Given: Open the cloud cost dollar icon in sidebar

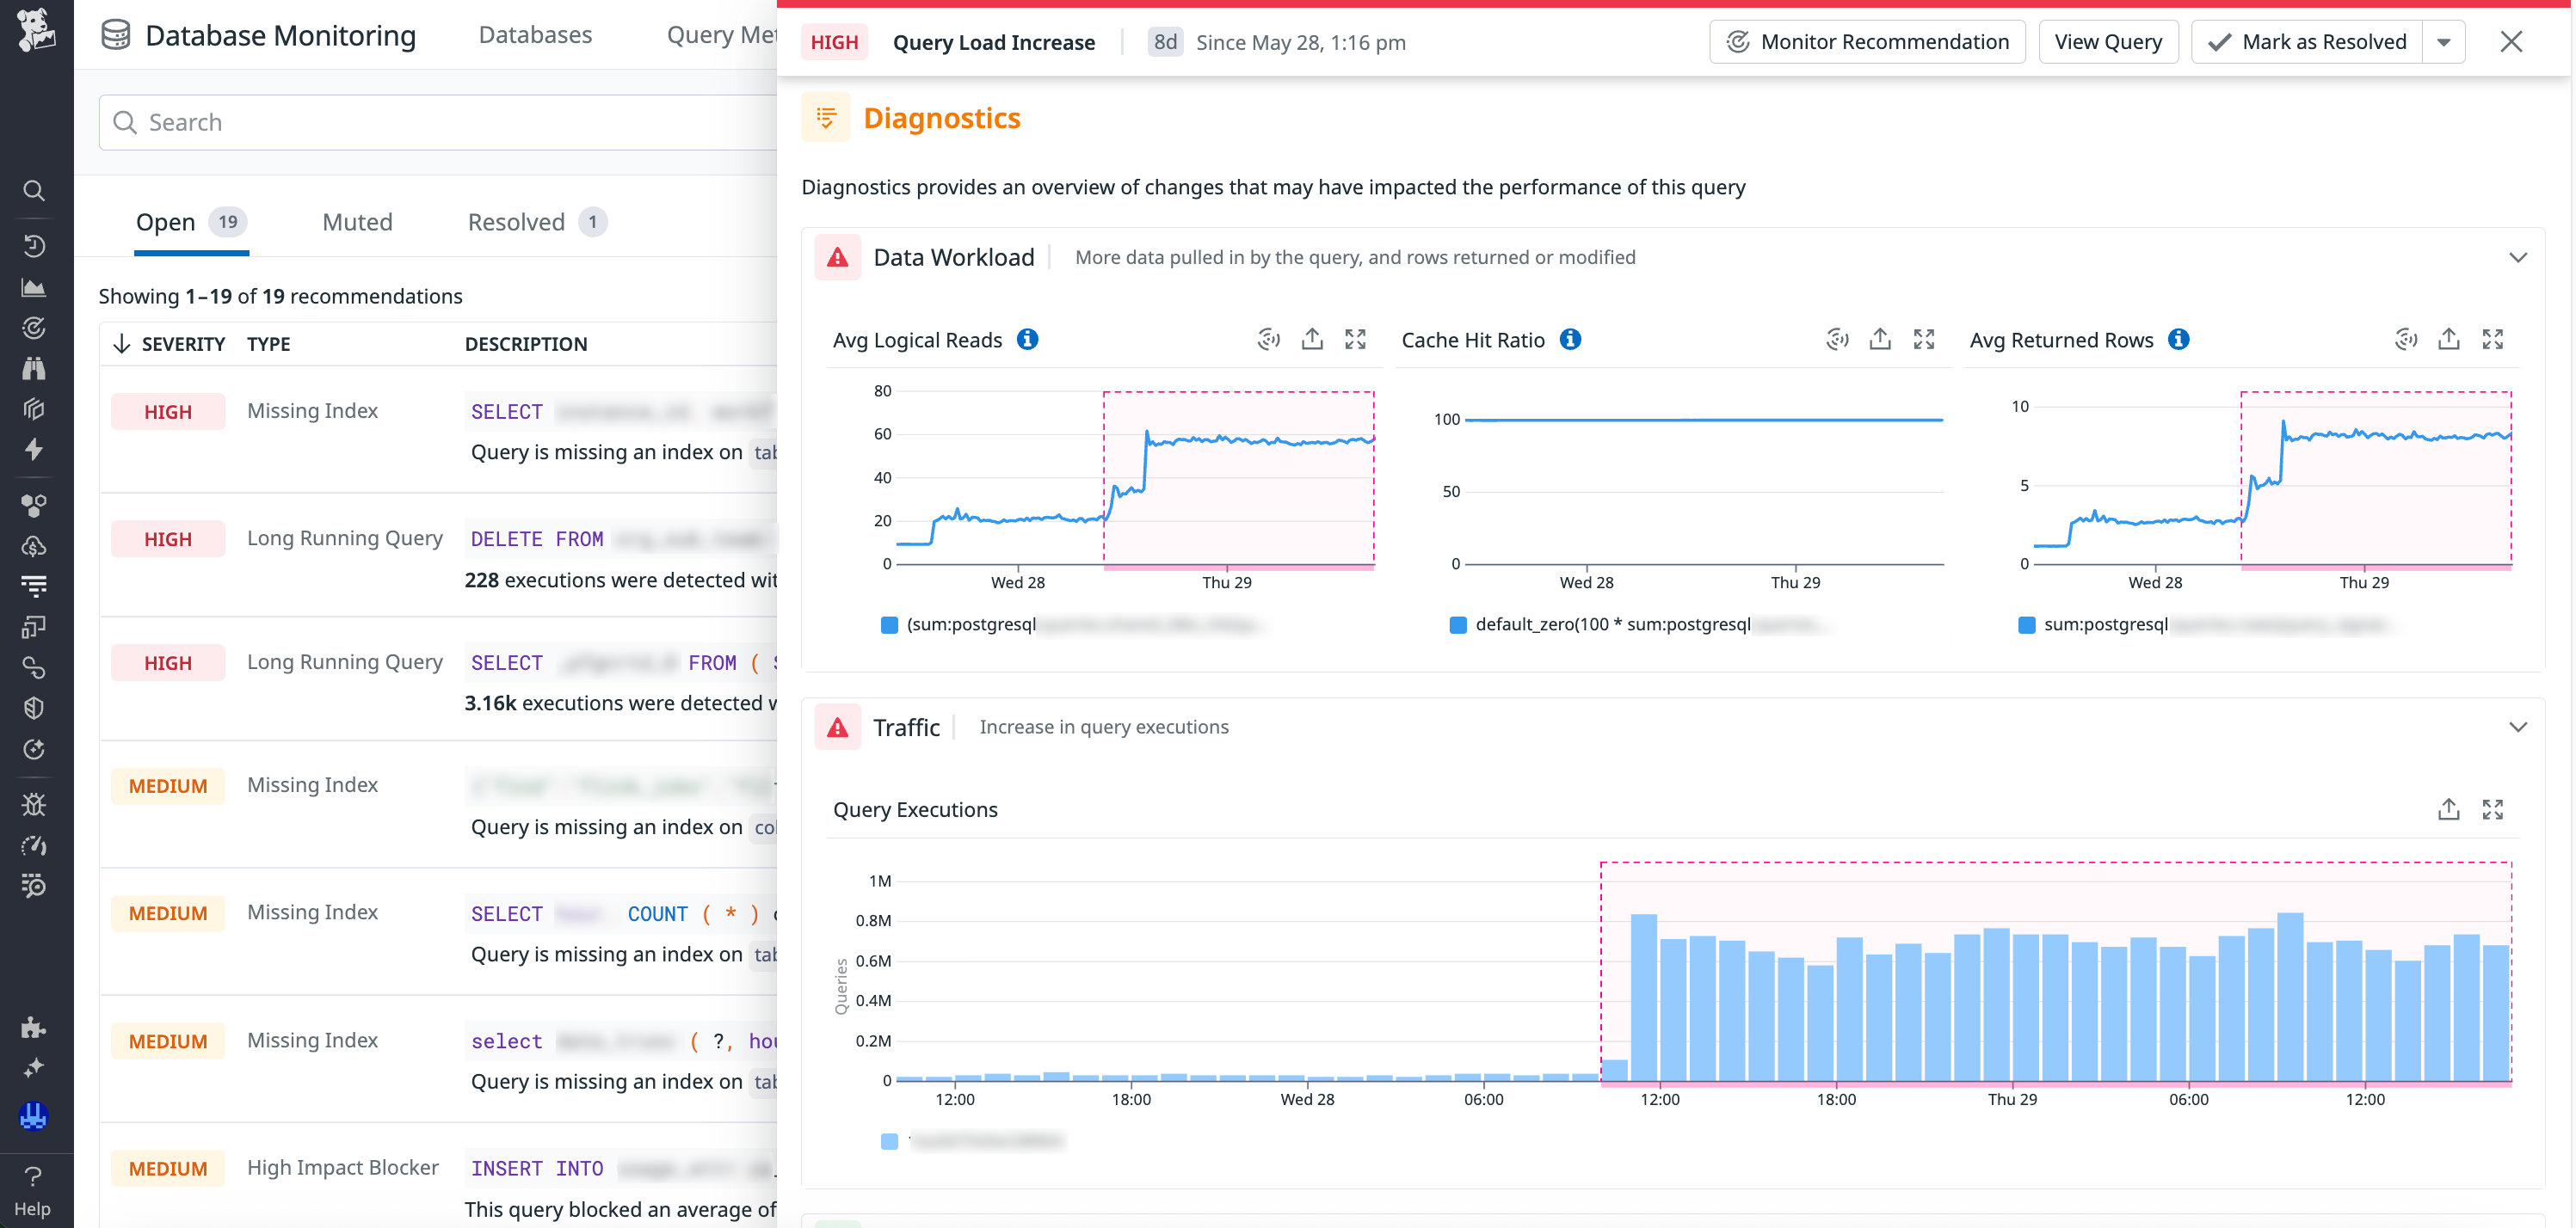Looking at the screenshot, I should point(34,547).
